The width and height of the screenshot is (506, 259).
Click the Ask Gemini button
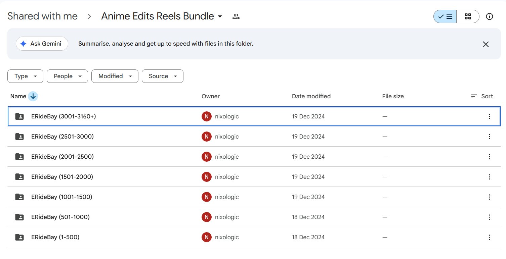(42, 44)
